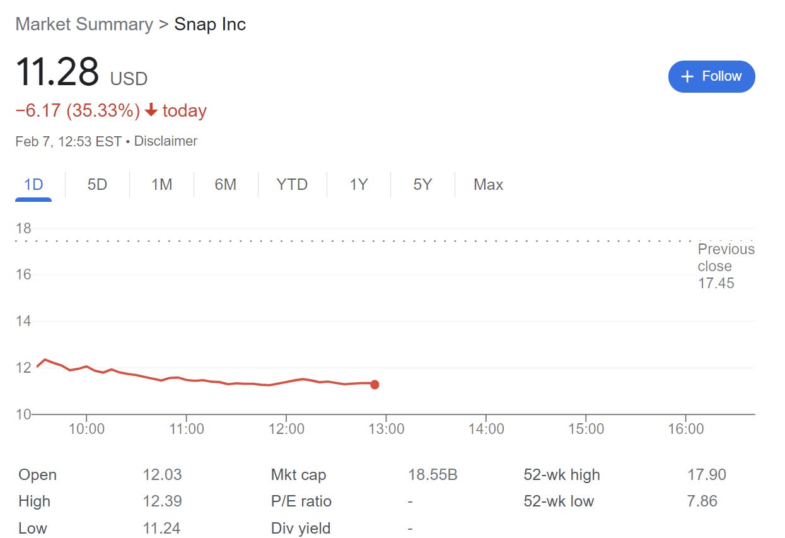This screenshot has height=538, width=785.
Task: Select the 1D range tab
Action: (x=33, y=185)
